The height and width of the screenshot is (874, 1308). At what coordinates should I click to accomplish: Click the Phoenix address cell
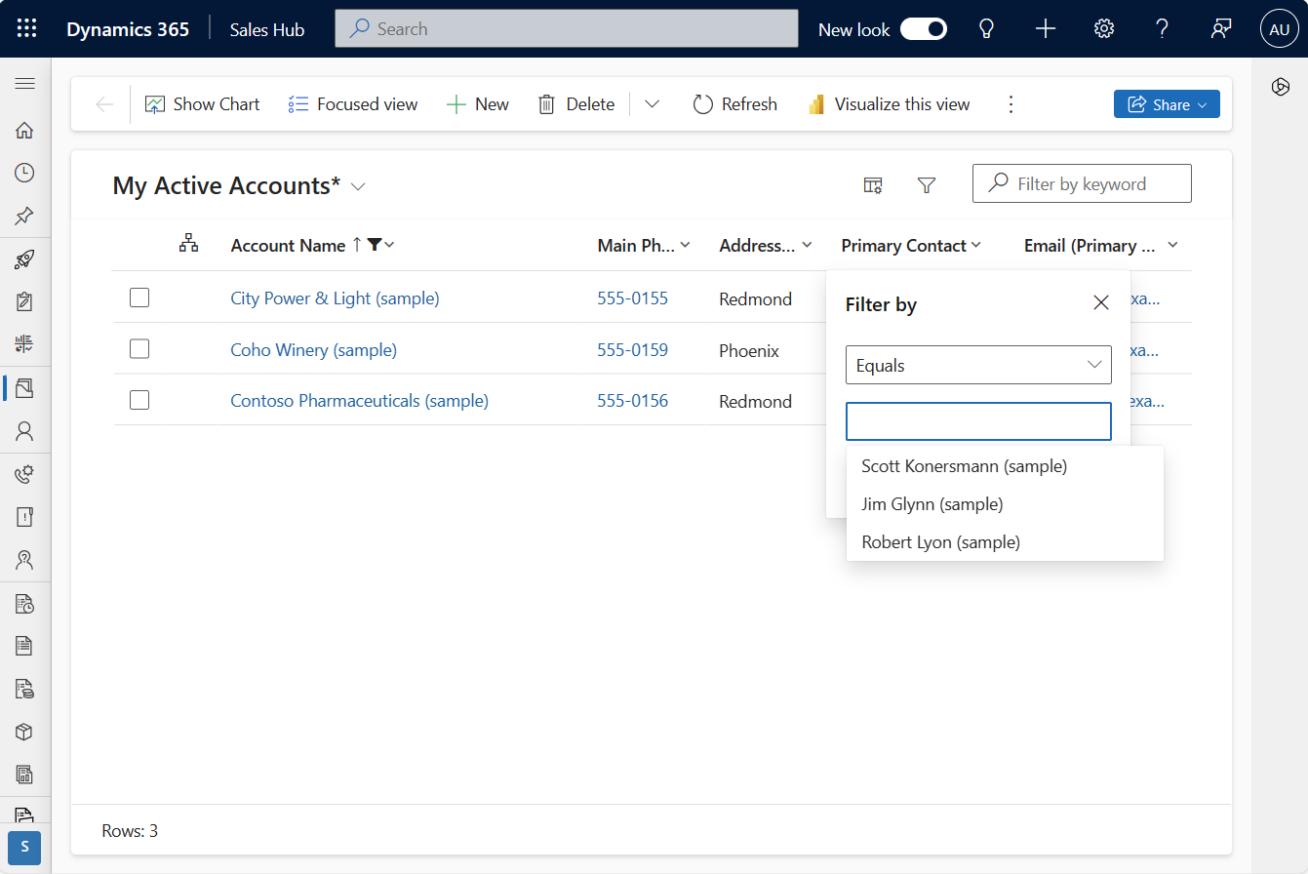(749, 350)
